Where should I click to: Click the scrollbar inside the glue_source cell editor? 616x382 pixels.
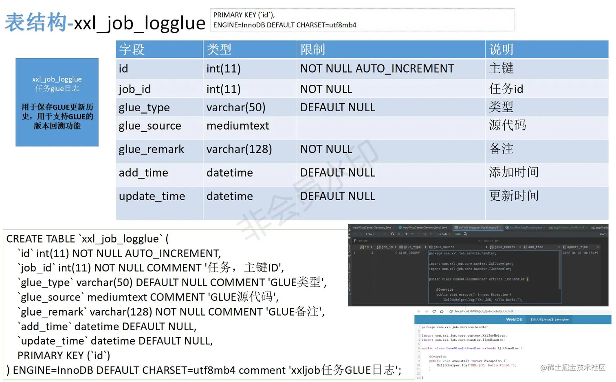(x=560, y=270)
